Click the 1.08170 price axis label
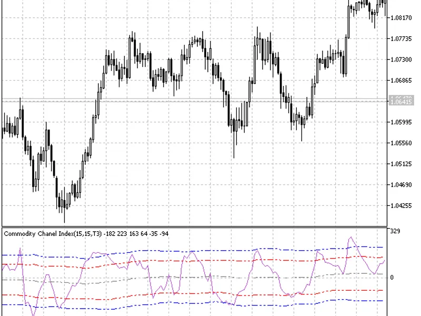 tap(401, 18)
